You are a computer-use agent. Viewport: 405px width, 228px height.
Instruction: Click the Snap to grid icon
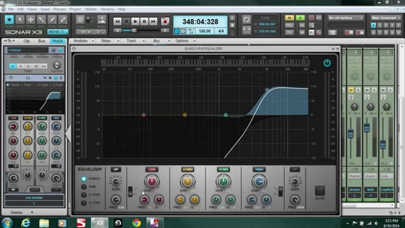click(80, 20)
